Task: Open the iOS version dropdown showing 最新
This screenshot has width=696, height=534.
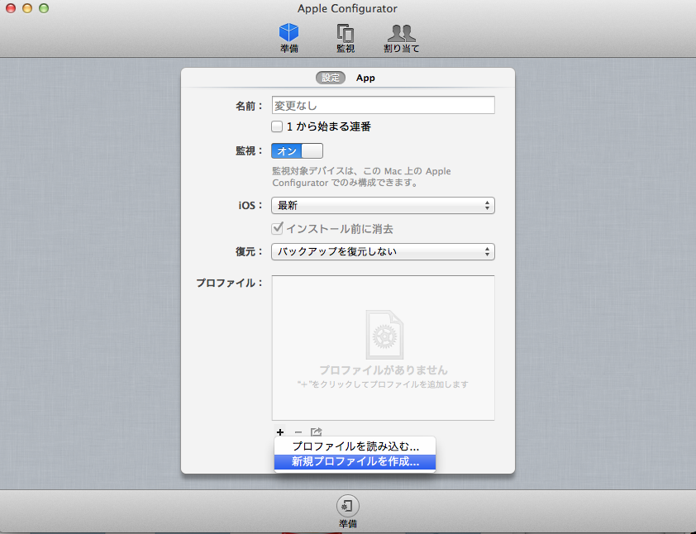Action: pyautogui.click(x=383, y=206)
